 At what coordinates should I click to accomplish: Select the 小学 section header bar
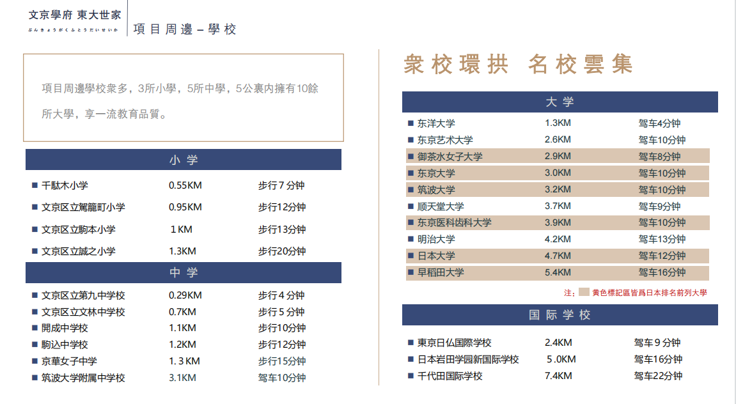(x=183, y=160)
